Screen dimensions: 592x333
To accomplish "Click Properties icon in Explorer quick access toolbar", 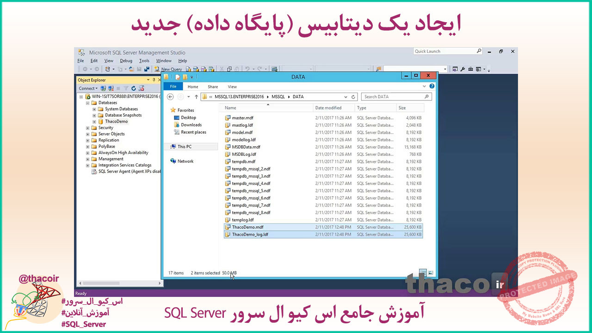I will (x=178, y=77).
